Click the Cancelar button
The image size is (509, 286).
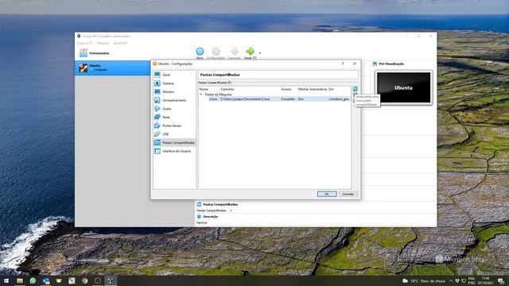pyautogui.click(x=348, y=194)
